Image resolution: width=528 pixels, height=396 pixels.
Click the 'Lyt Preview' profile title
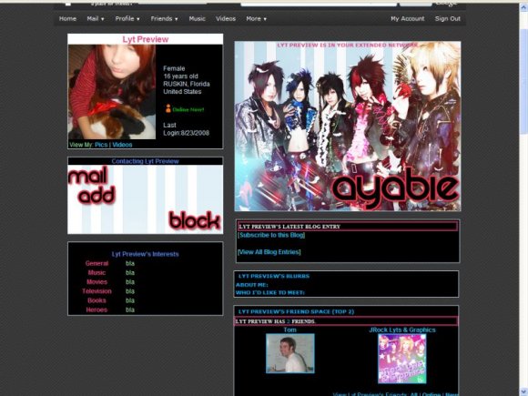point(146,39)
